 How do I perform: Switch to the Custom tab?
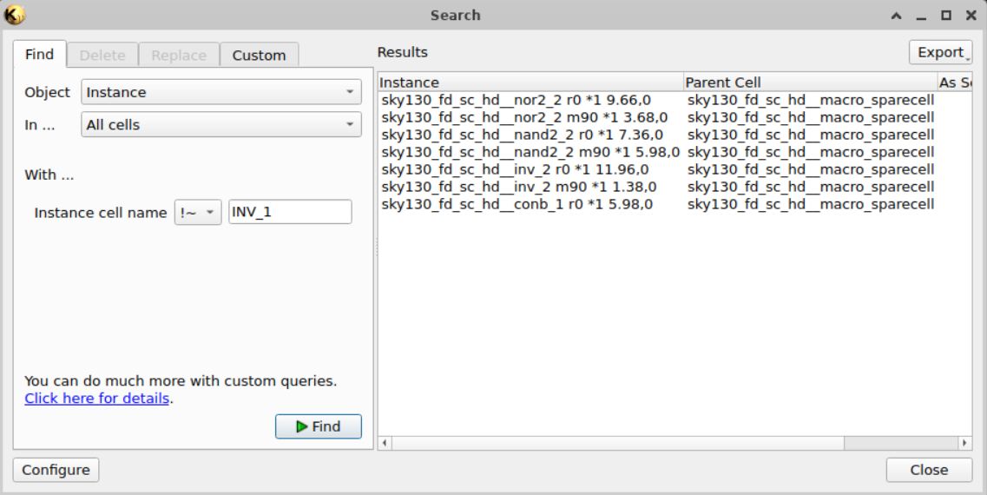[x=259, y=55]
